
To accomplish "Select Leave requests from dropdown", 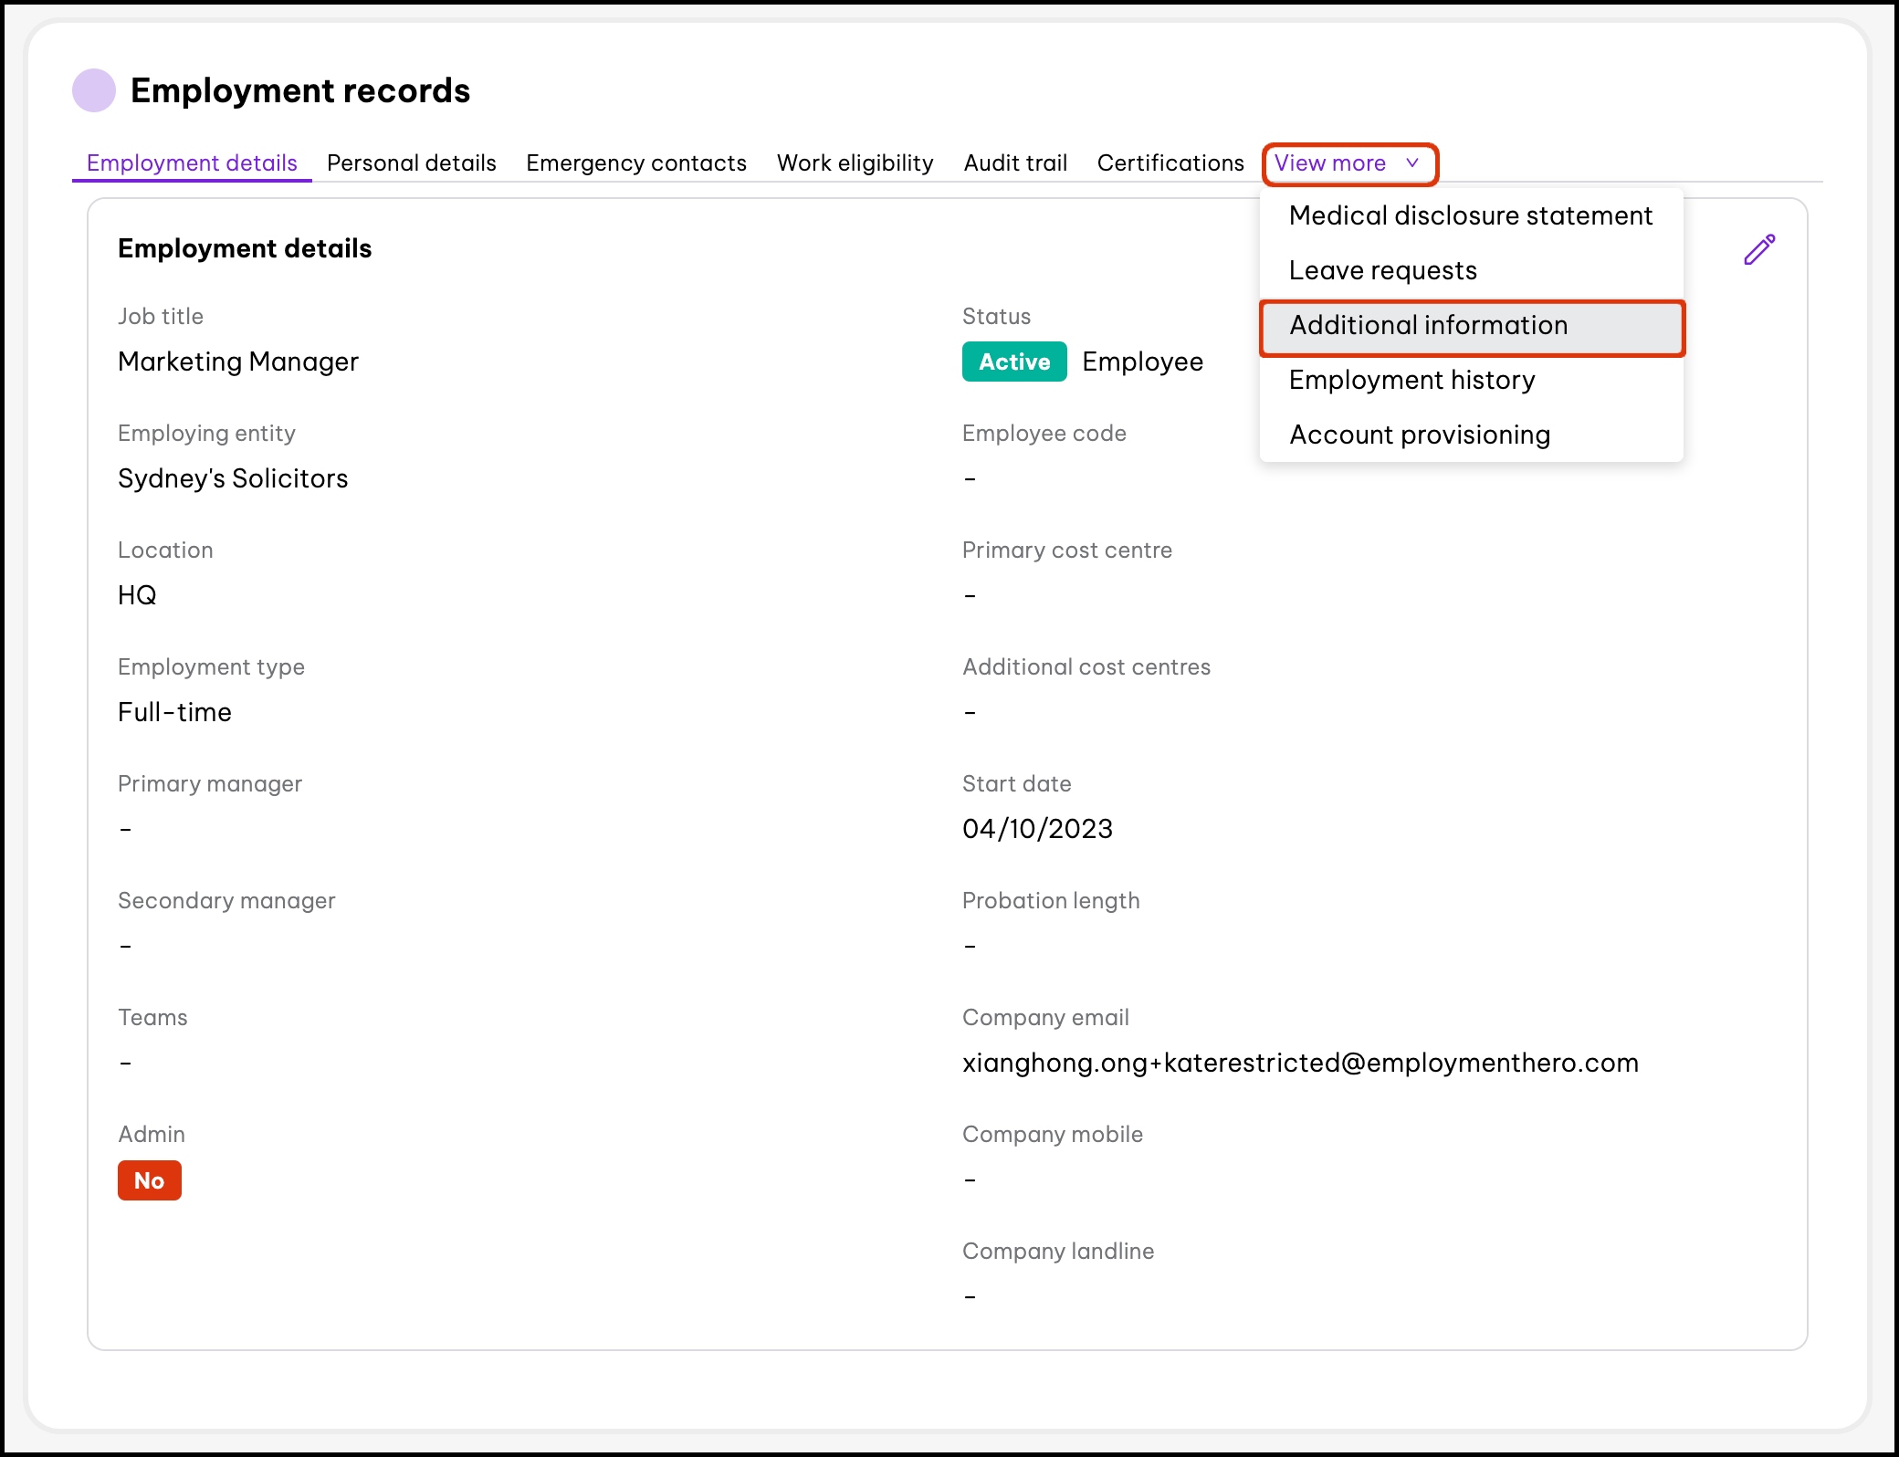I will tap(1382, 270).
